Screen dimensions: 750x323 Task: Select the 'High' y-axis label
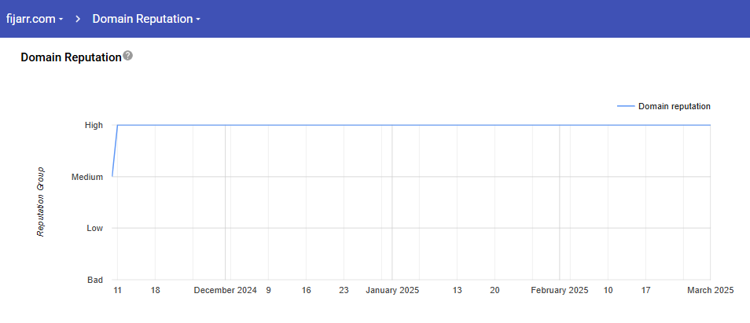point(94,126)
